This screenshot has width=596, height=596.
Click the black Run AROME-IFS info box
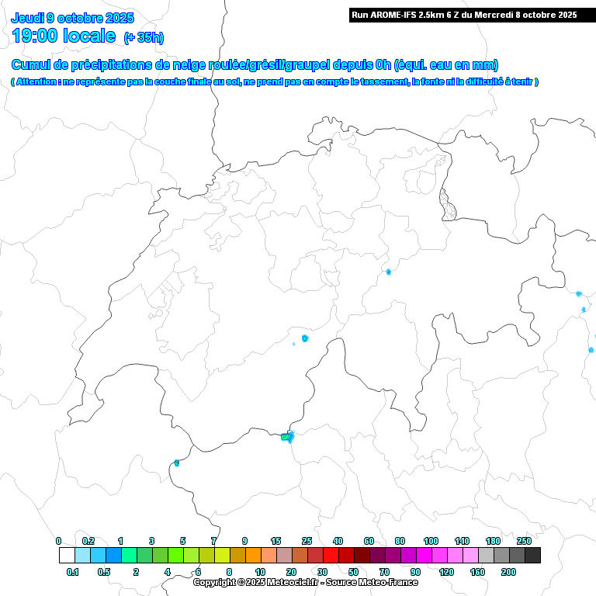tap(464, 15)
